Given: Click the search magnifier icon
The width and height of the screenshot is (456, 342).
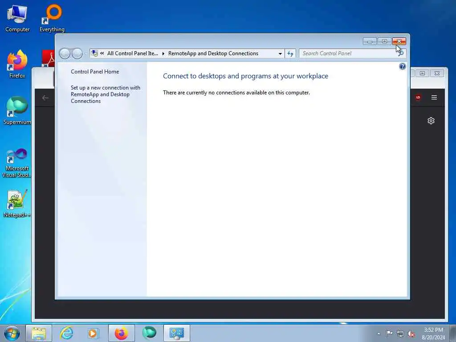Looking at the screenshot, I should (401, 53).
